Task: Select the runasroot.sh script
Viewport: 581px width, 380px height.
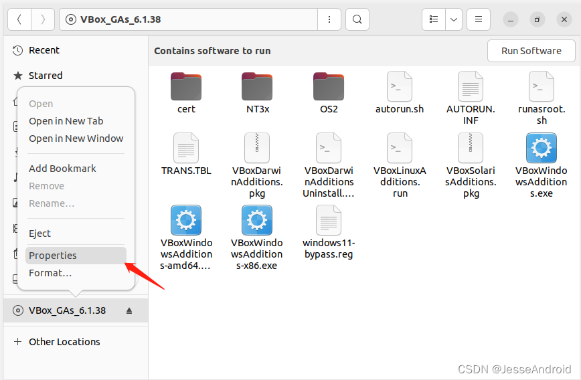Action: coord(542,98)
